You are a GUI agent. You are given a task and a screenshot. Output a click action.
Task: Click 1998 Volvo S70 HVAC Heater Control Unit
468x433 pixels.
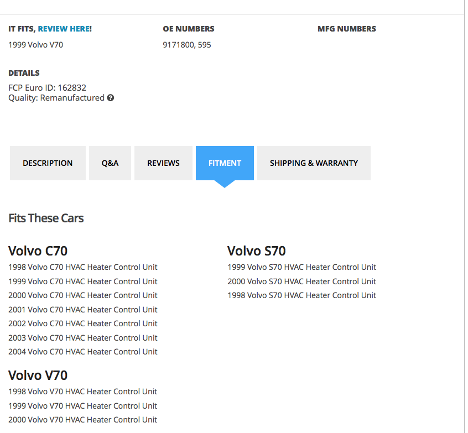[301, 295]
